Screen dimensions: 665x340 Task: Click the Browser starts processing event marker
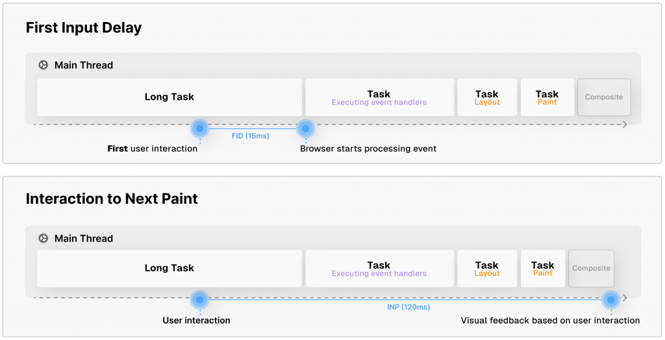coord(305,128)
